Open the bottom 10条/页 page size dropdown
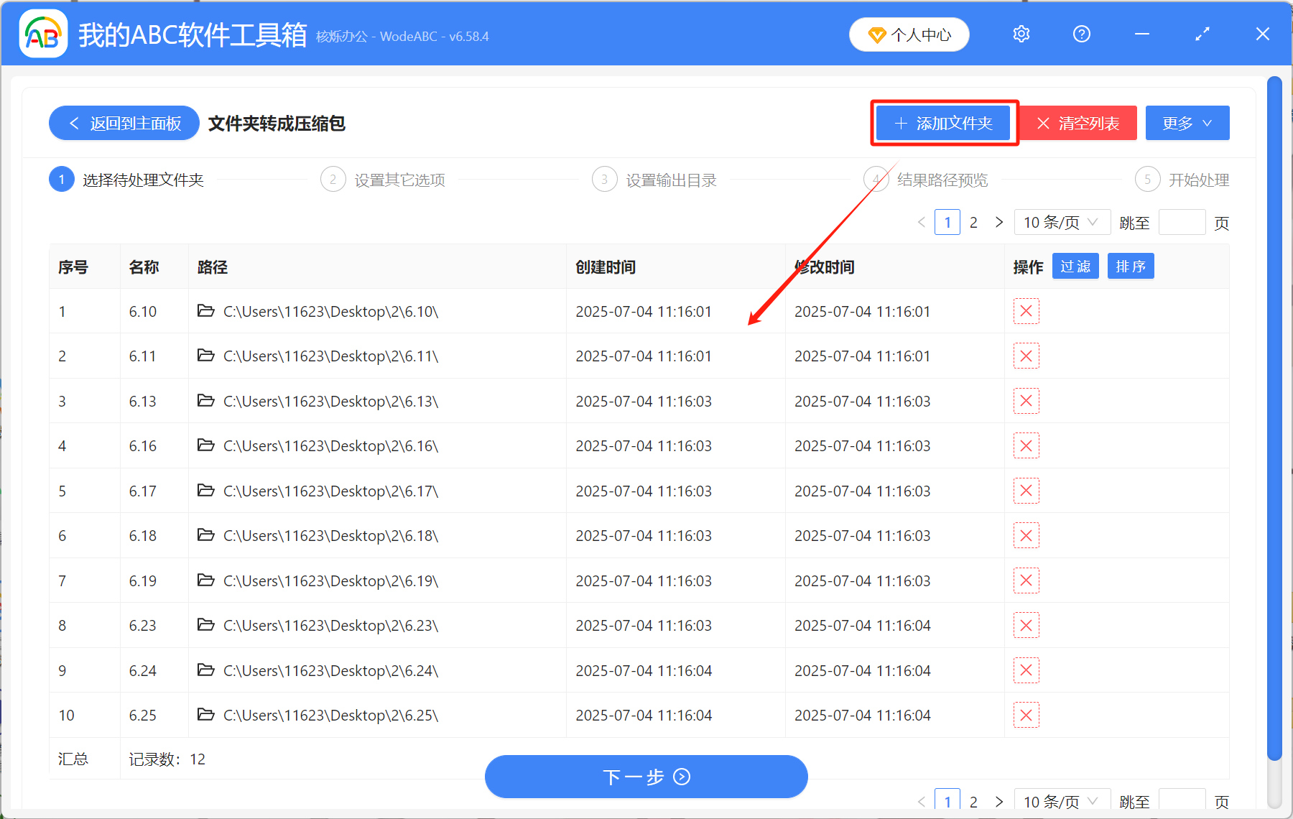Viewport: 1293px width, 819px height. point(1060,801)
